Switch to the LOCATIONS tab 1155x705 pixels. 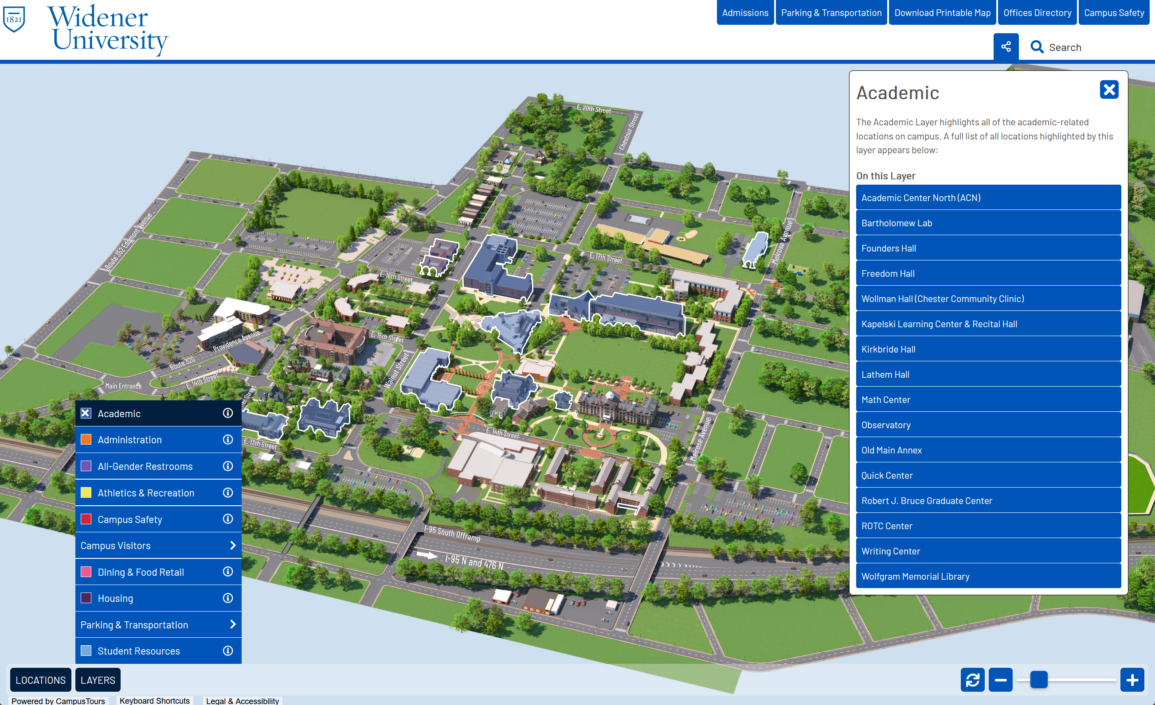[x=41, y=680]
